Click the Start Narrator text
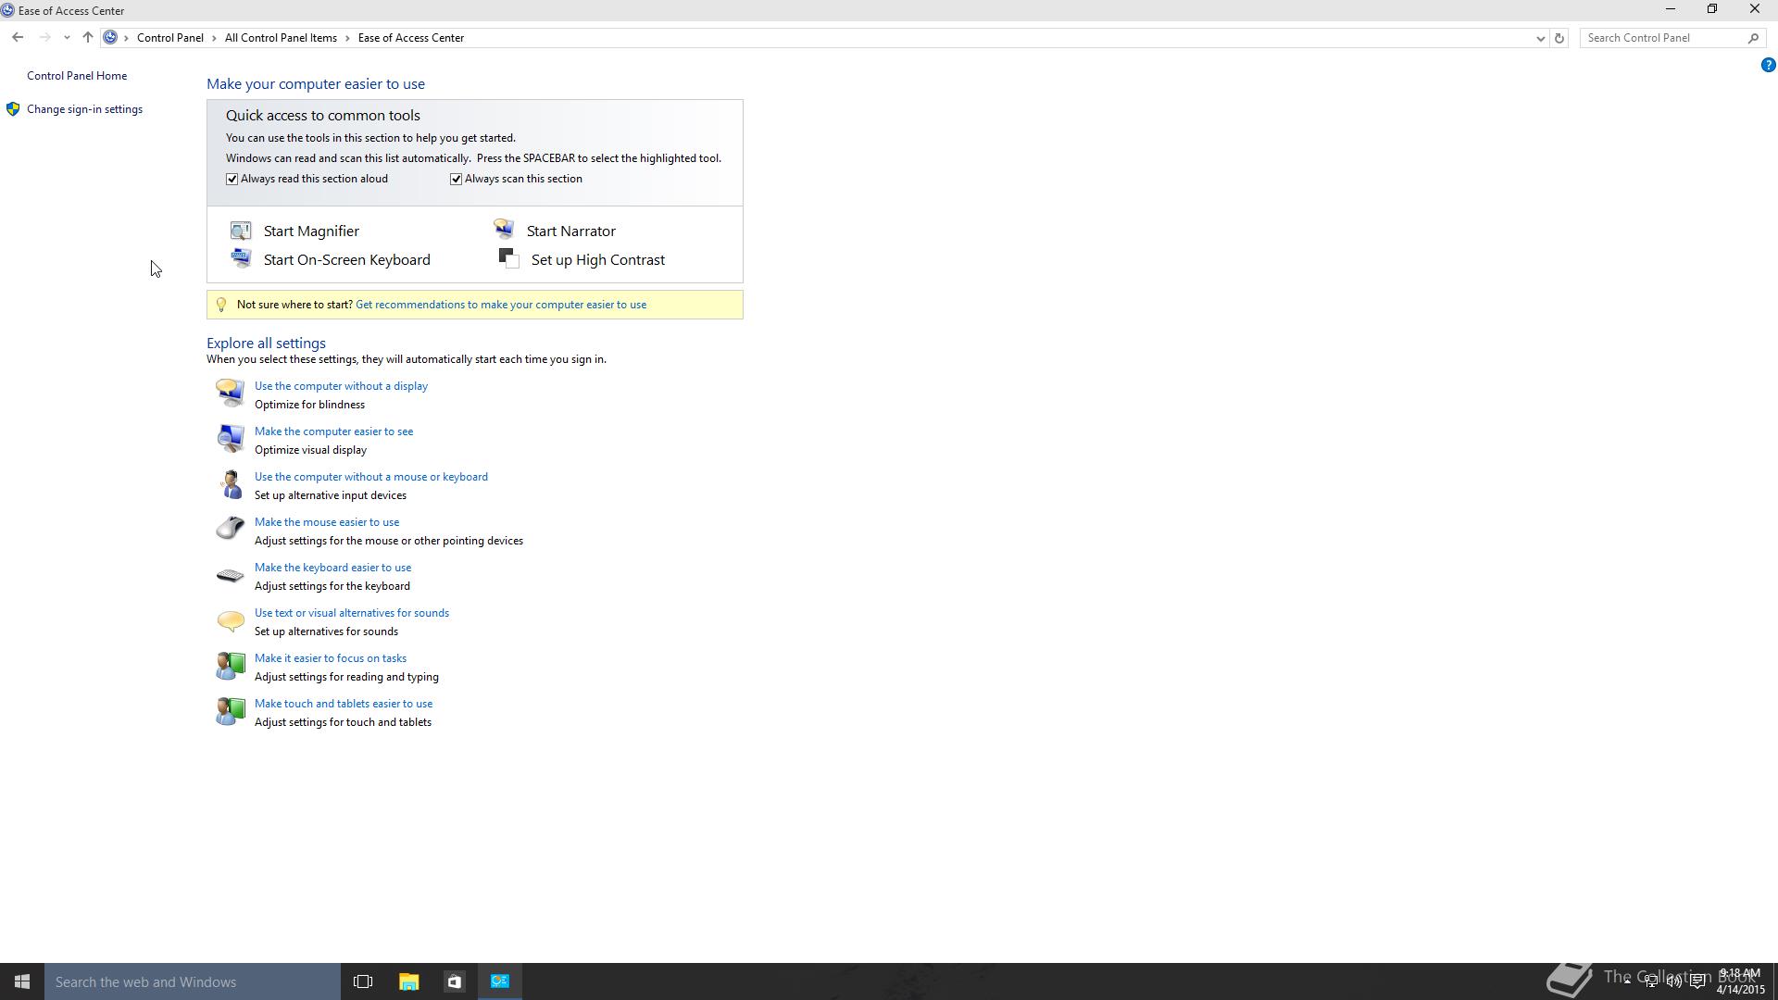This screenshot has height=1000, width=1778. coord(571,231)
